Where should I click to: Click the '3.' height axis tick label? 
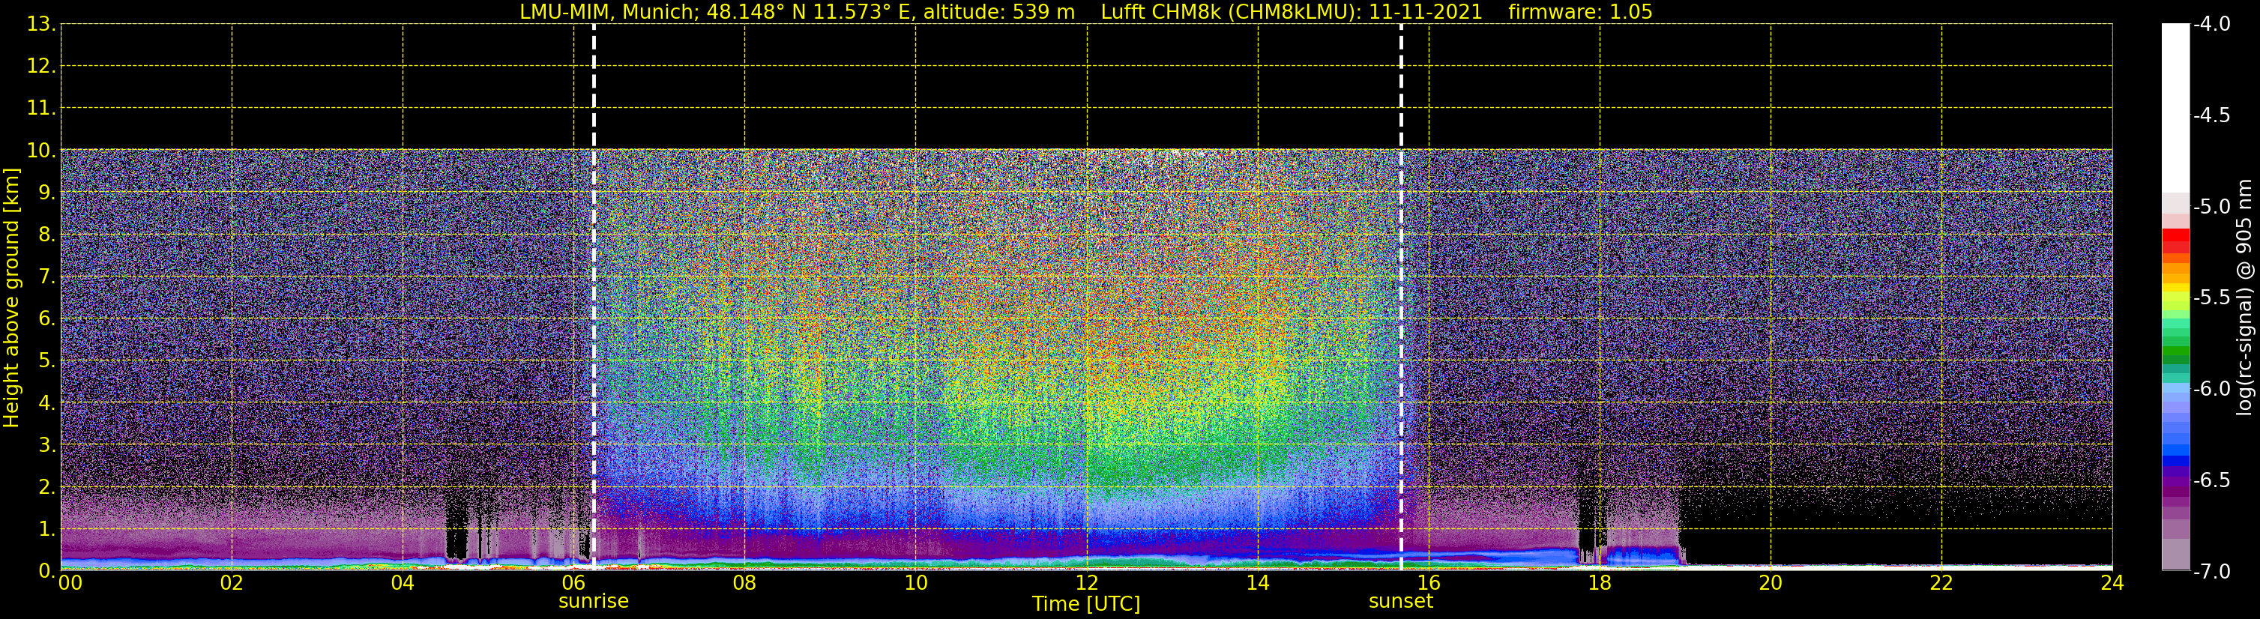coord(47,445)
